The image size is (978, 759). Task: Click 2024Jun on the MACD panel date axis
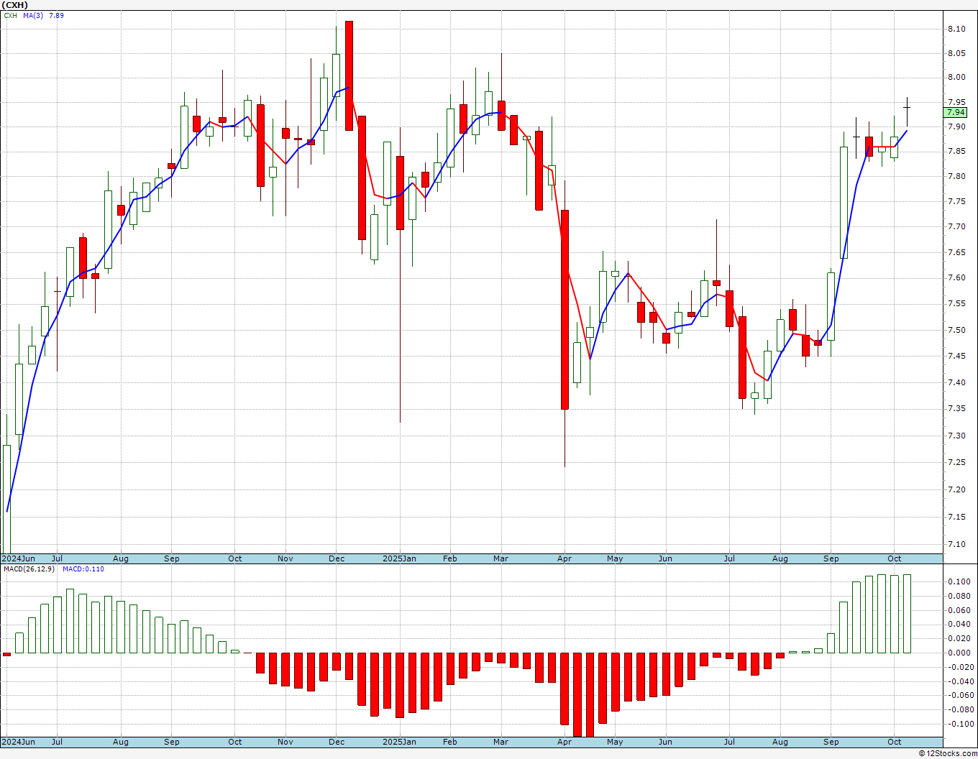(x=18, y=742)
